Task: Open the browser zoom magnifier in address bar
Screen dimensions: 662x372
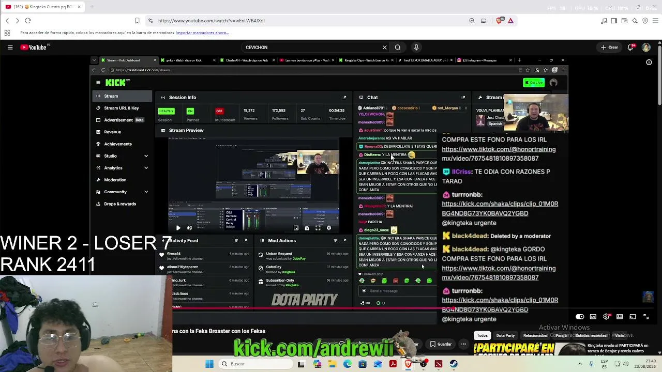Action: (472, 21)
